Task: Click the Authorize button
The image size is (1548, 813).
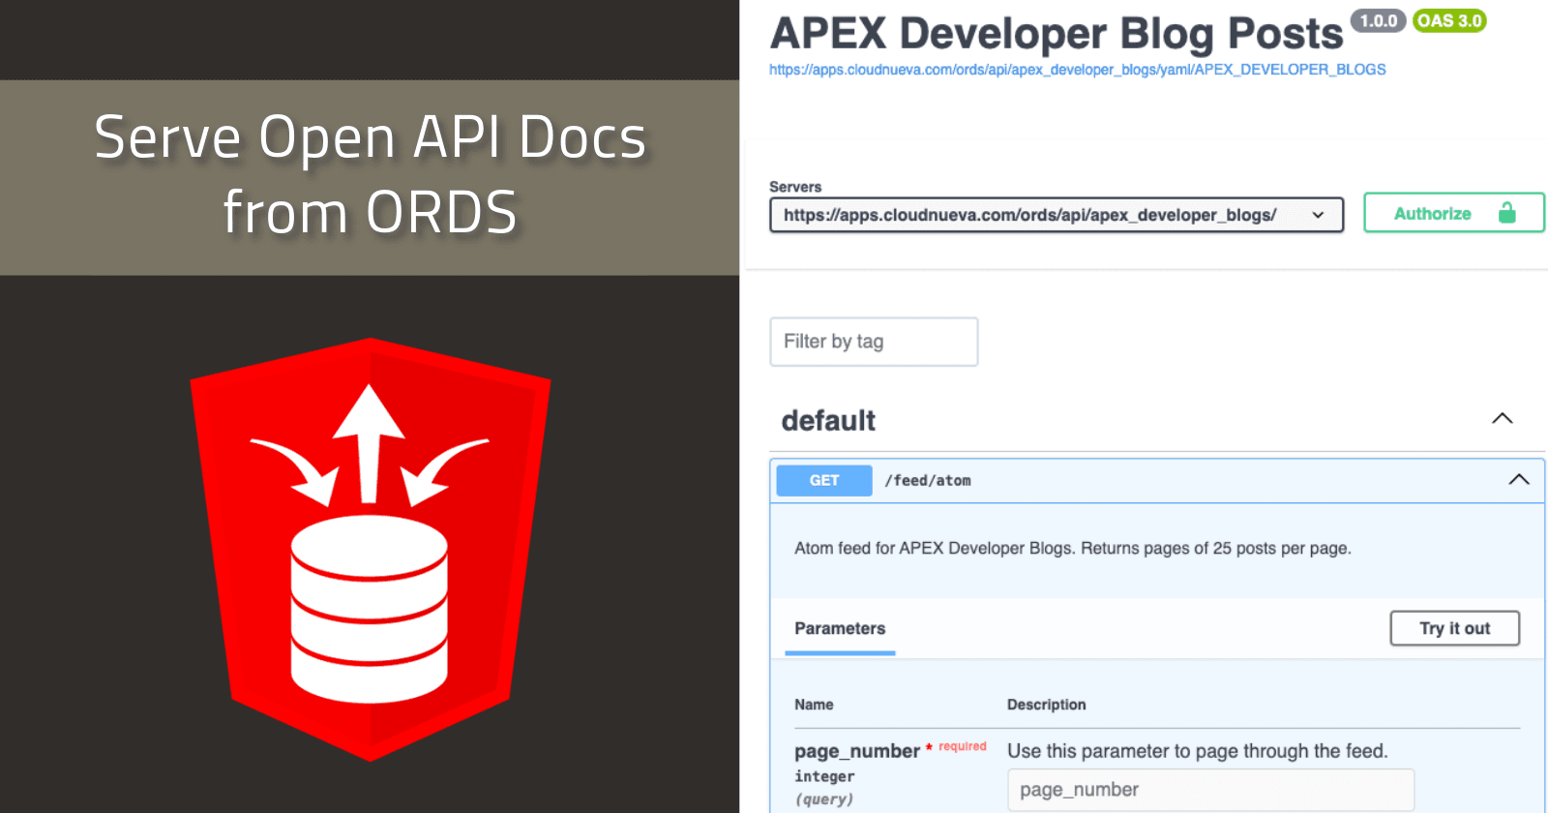Action: [1453, 213]
